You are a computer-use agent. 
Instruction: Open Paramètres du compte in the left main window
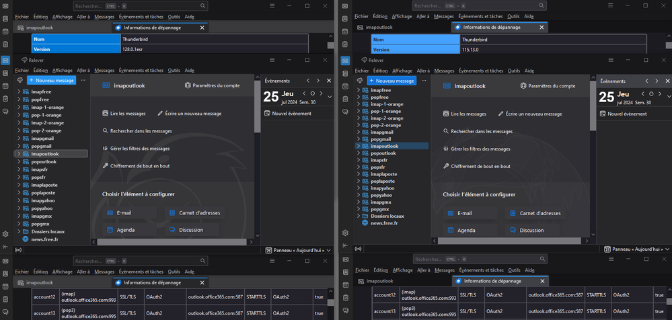213,86
